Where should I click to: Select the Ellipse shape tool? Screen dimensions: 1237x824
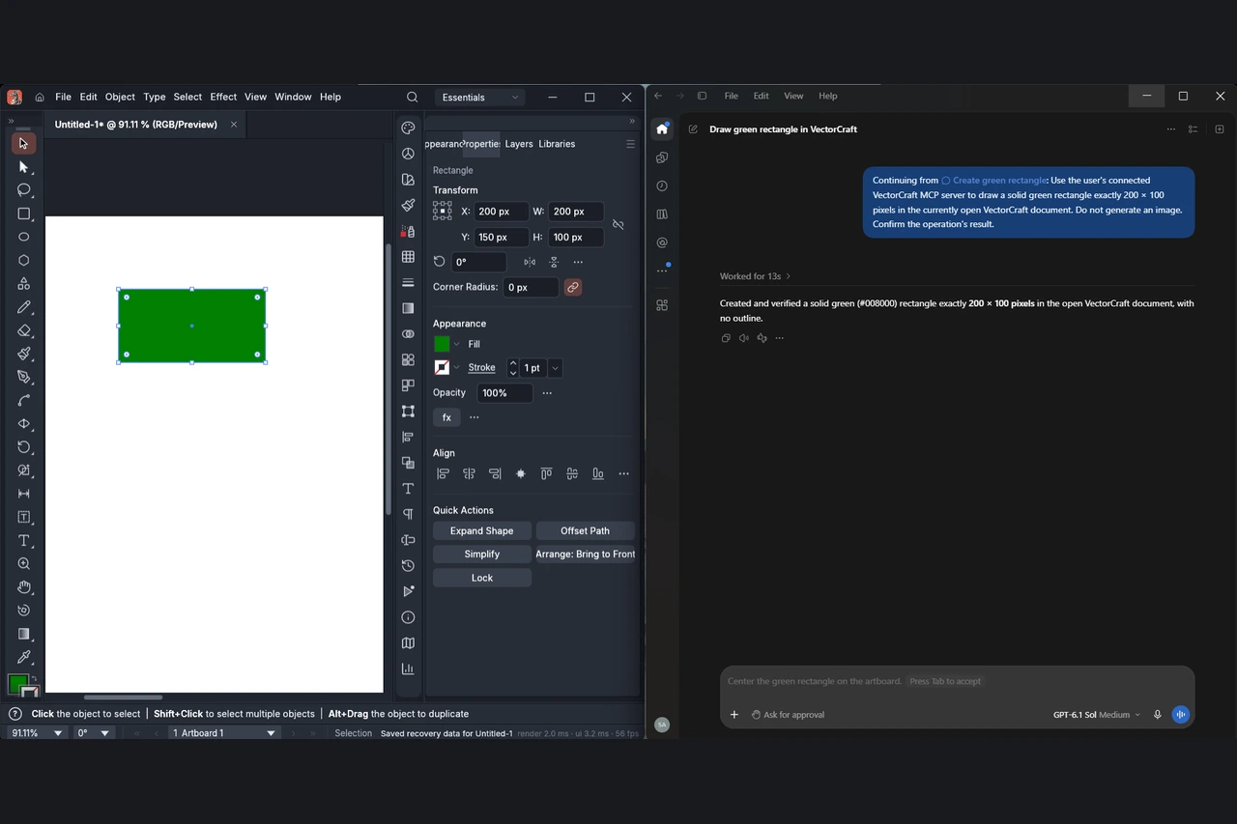pyautogui.click(x=24, y=237)
